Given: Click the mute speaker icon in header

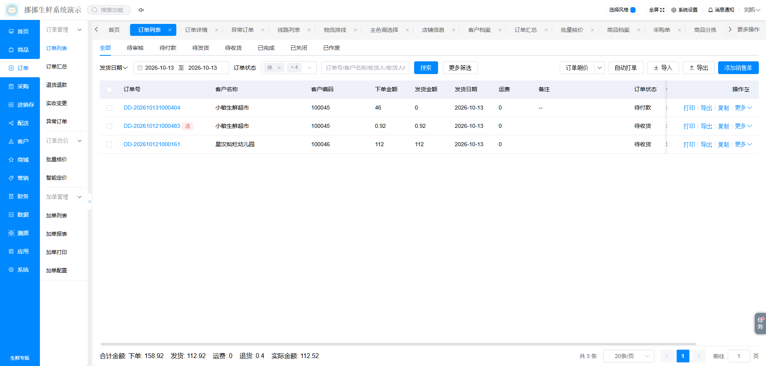Looking at the screenshot, I should pos(141,10).
